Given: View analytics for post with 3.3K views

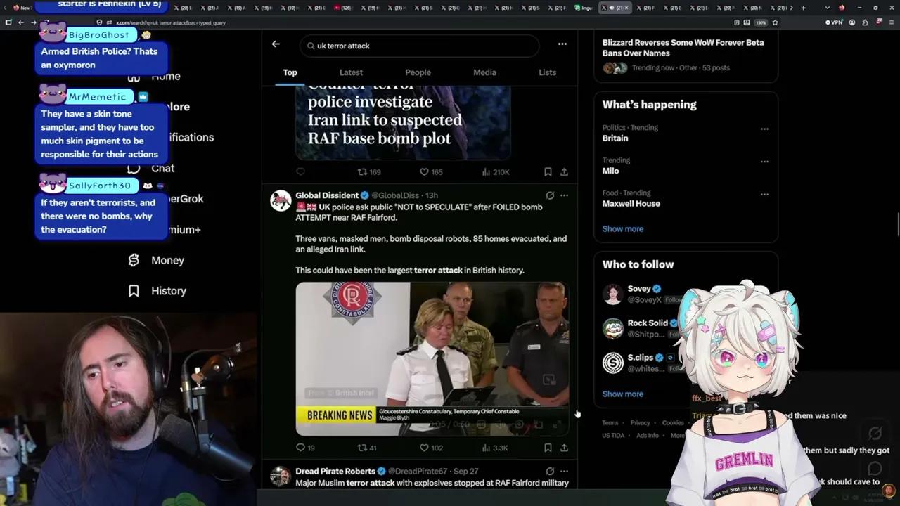Looking at the screenshot, I should coord(495,448).
